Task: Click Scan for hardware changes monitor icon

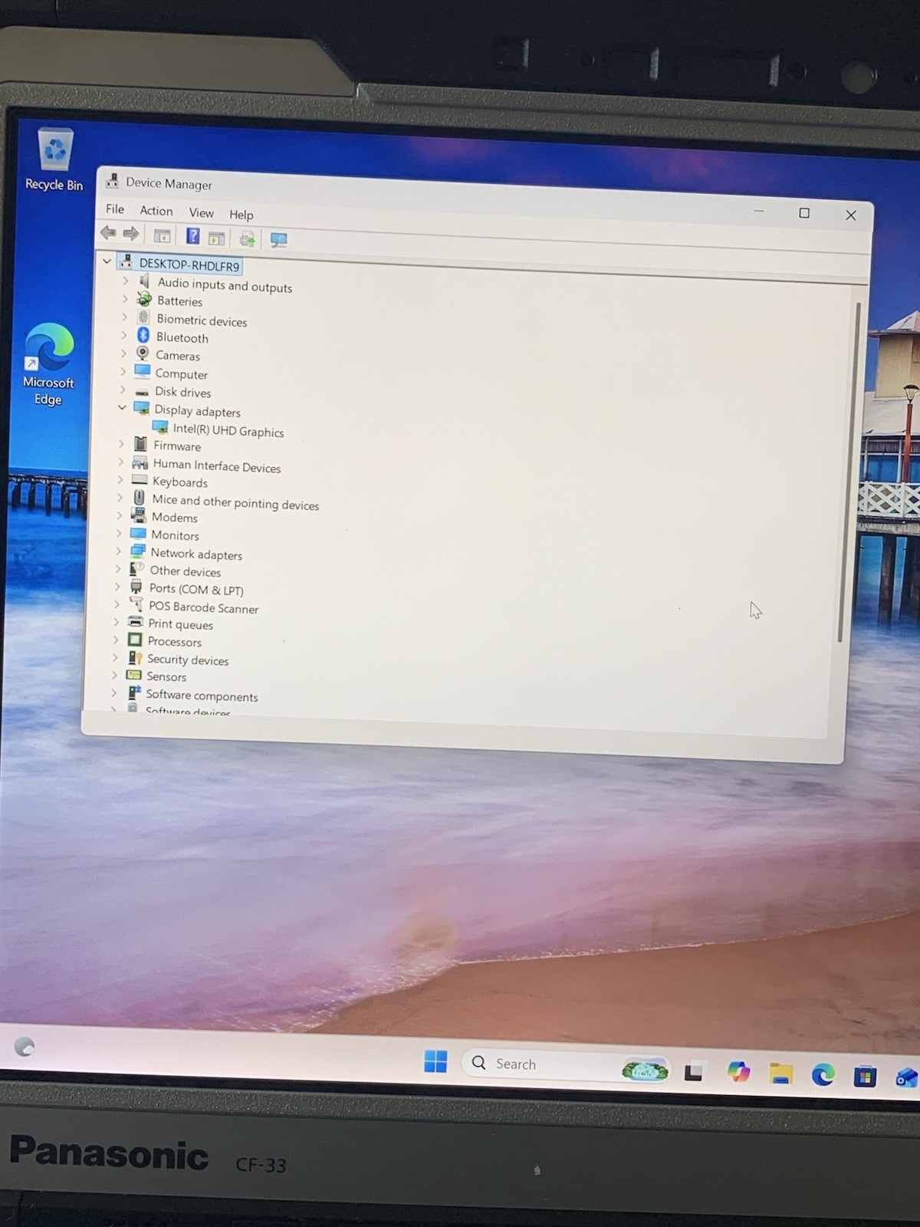Action: tap(278, 240)
